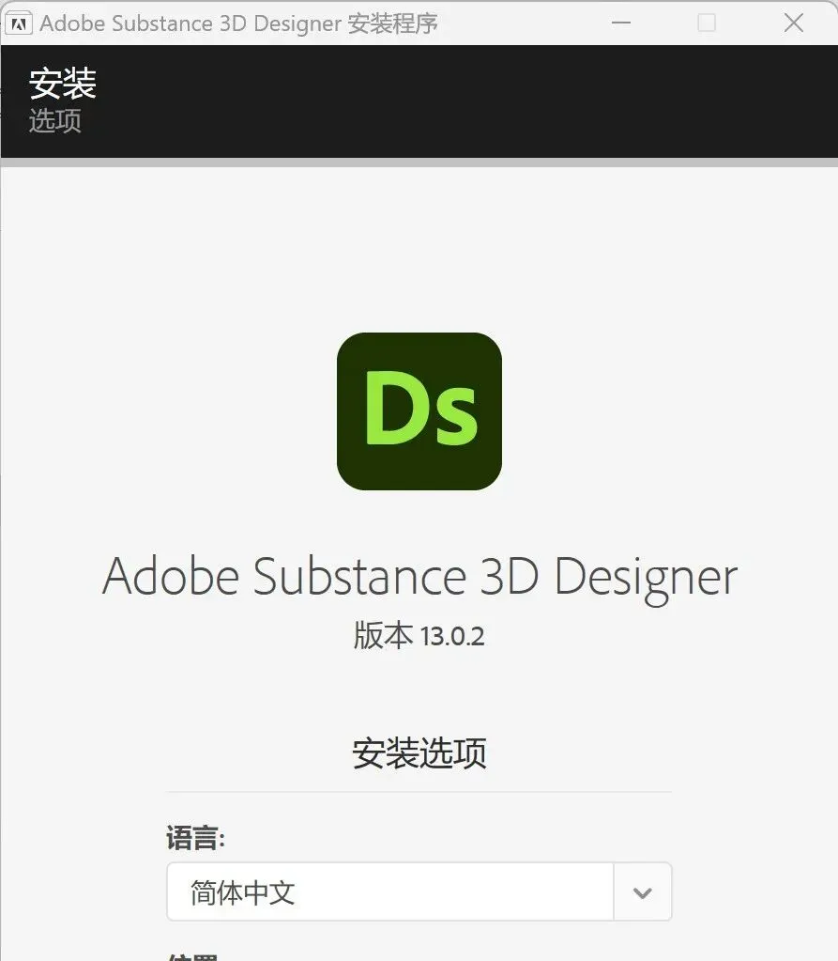This screenshot has width=838, height=961.
Task: Click the 语言: label
Action: [x=196, y=838]
